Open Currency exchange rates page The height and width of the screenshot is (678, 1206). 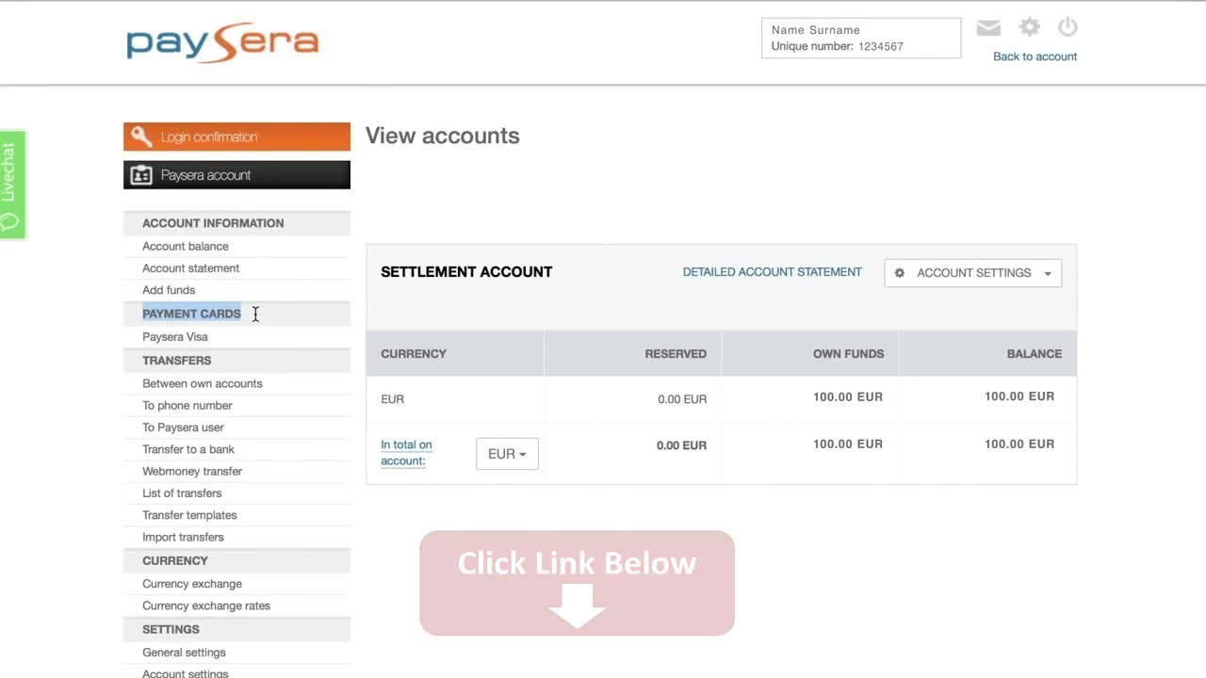[206, 606]
